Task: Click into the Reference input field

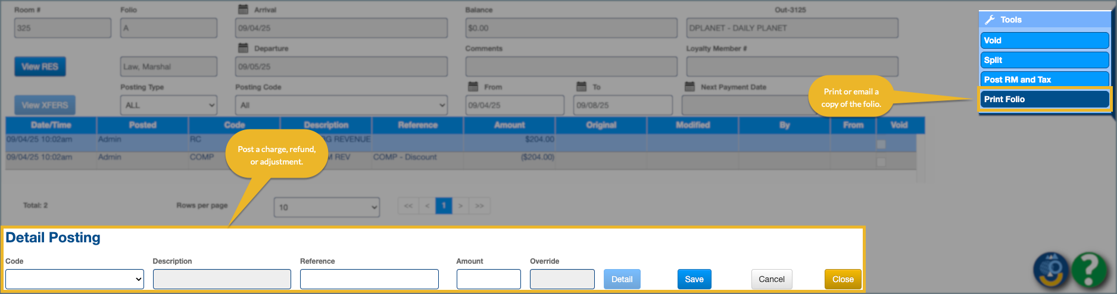Action: coord(369,279)
